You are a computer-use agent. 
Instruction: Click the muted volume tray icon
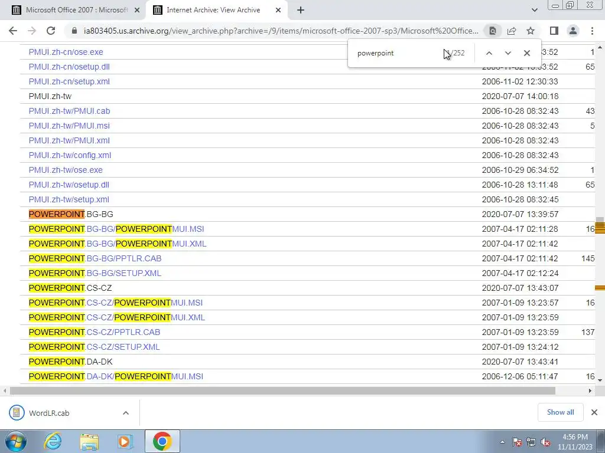545,442
